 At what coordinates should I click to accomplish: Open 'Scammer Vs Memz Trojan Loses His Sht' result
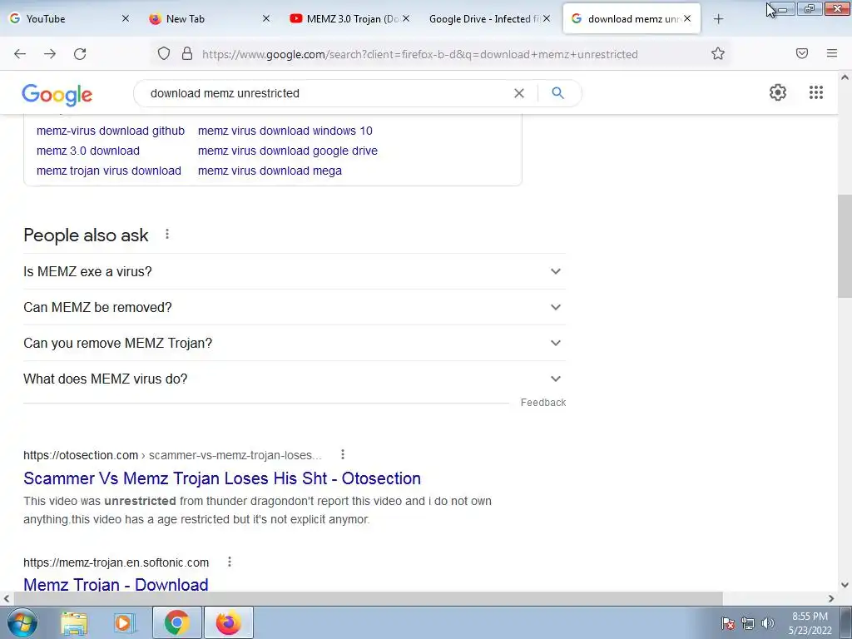(222, 478)
